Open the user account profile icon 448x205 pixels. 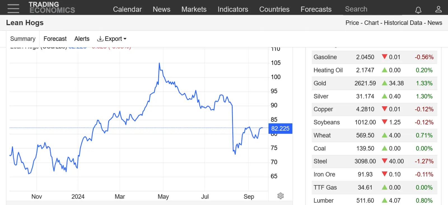[x=438, y=9]
